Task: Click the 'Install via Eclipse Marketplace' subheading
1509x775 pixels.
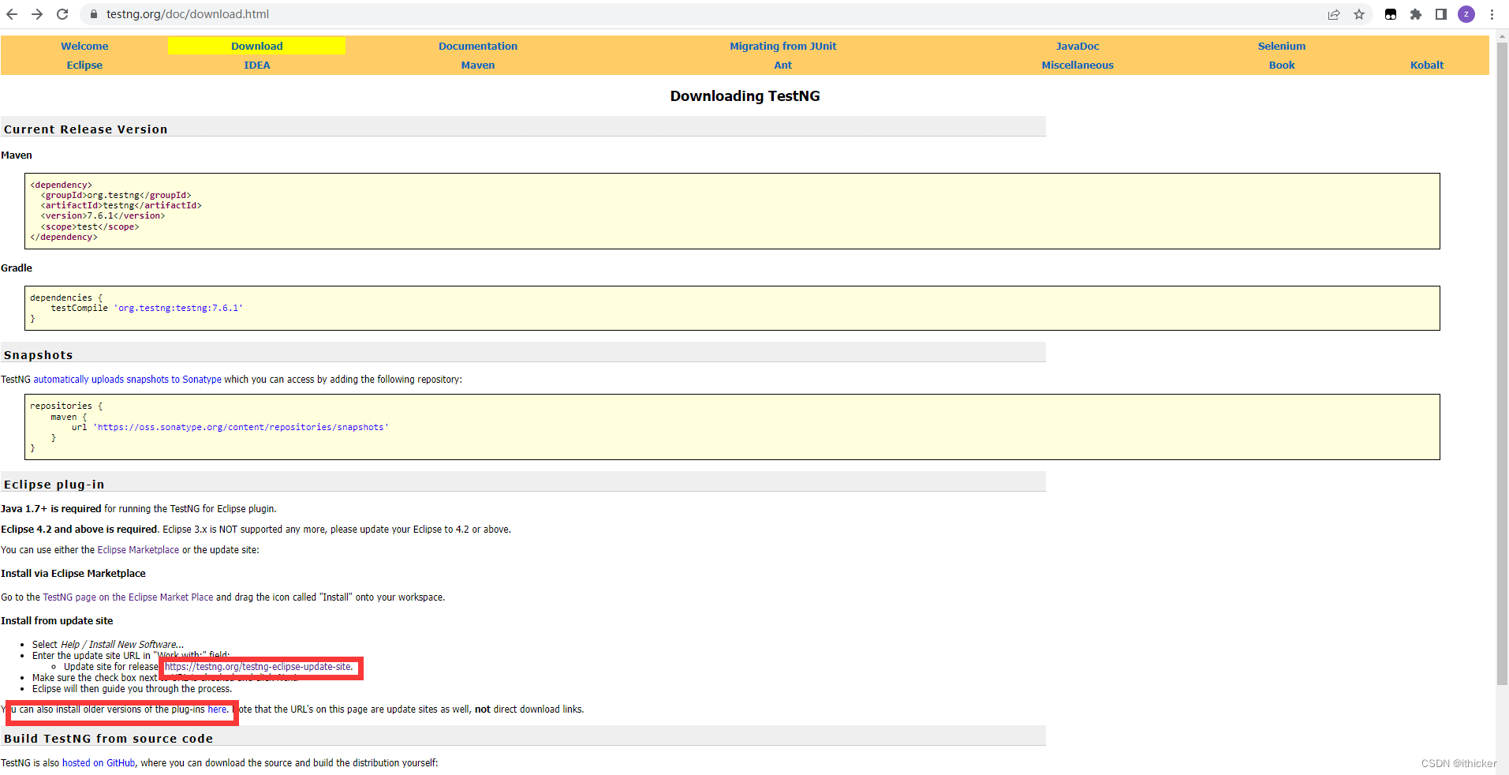Action: coord(73,574)
